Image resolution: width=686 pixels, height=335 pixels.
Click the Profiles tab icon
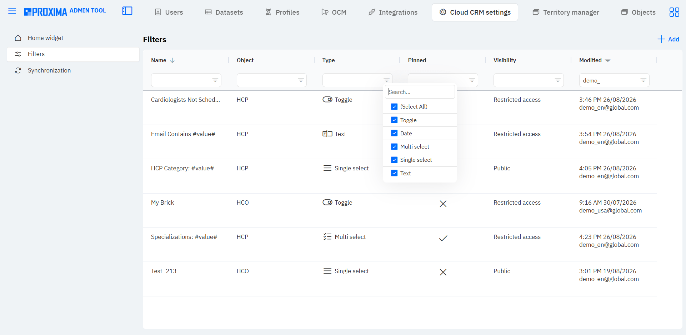click(268, 12)
